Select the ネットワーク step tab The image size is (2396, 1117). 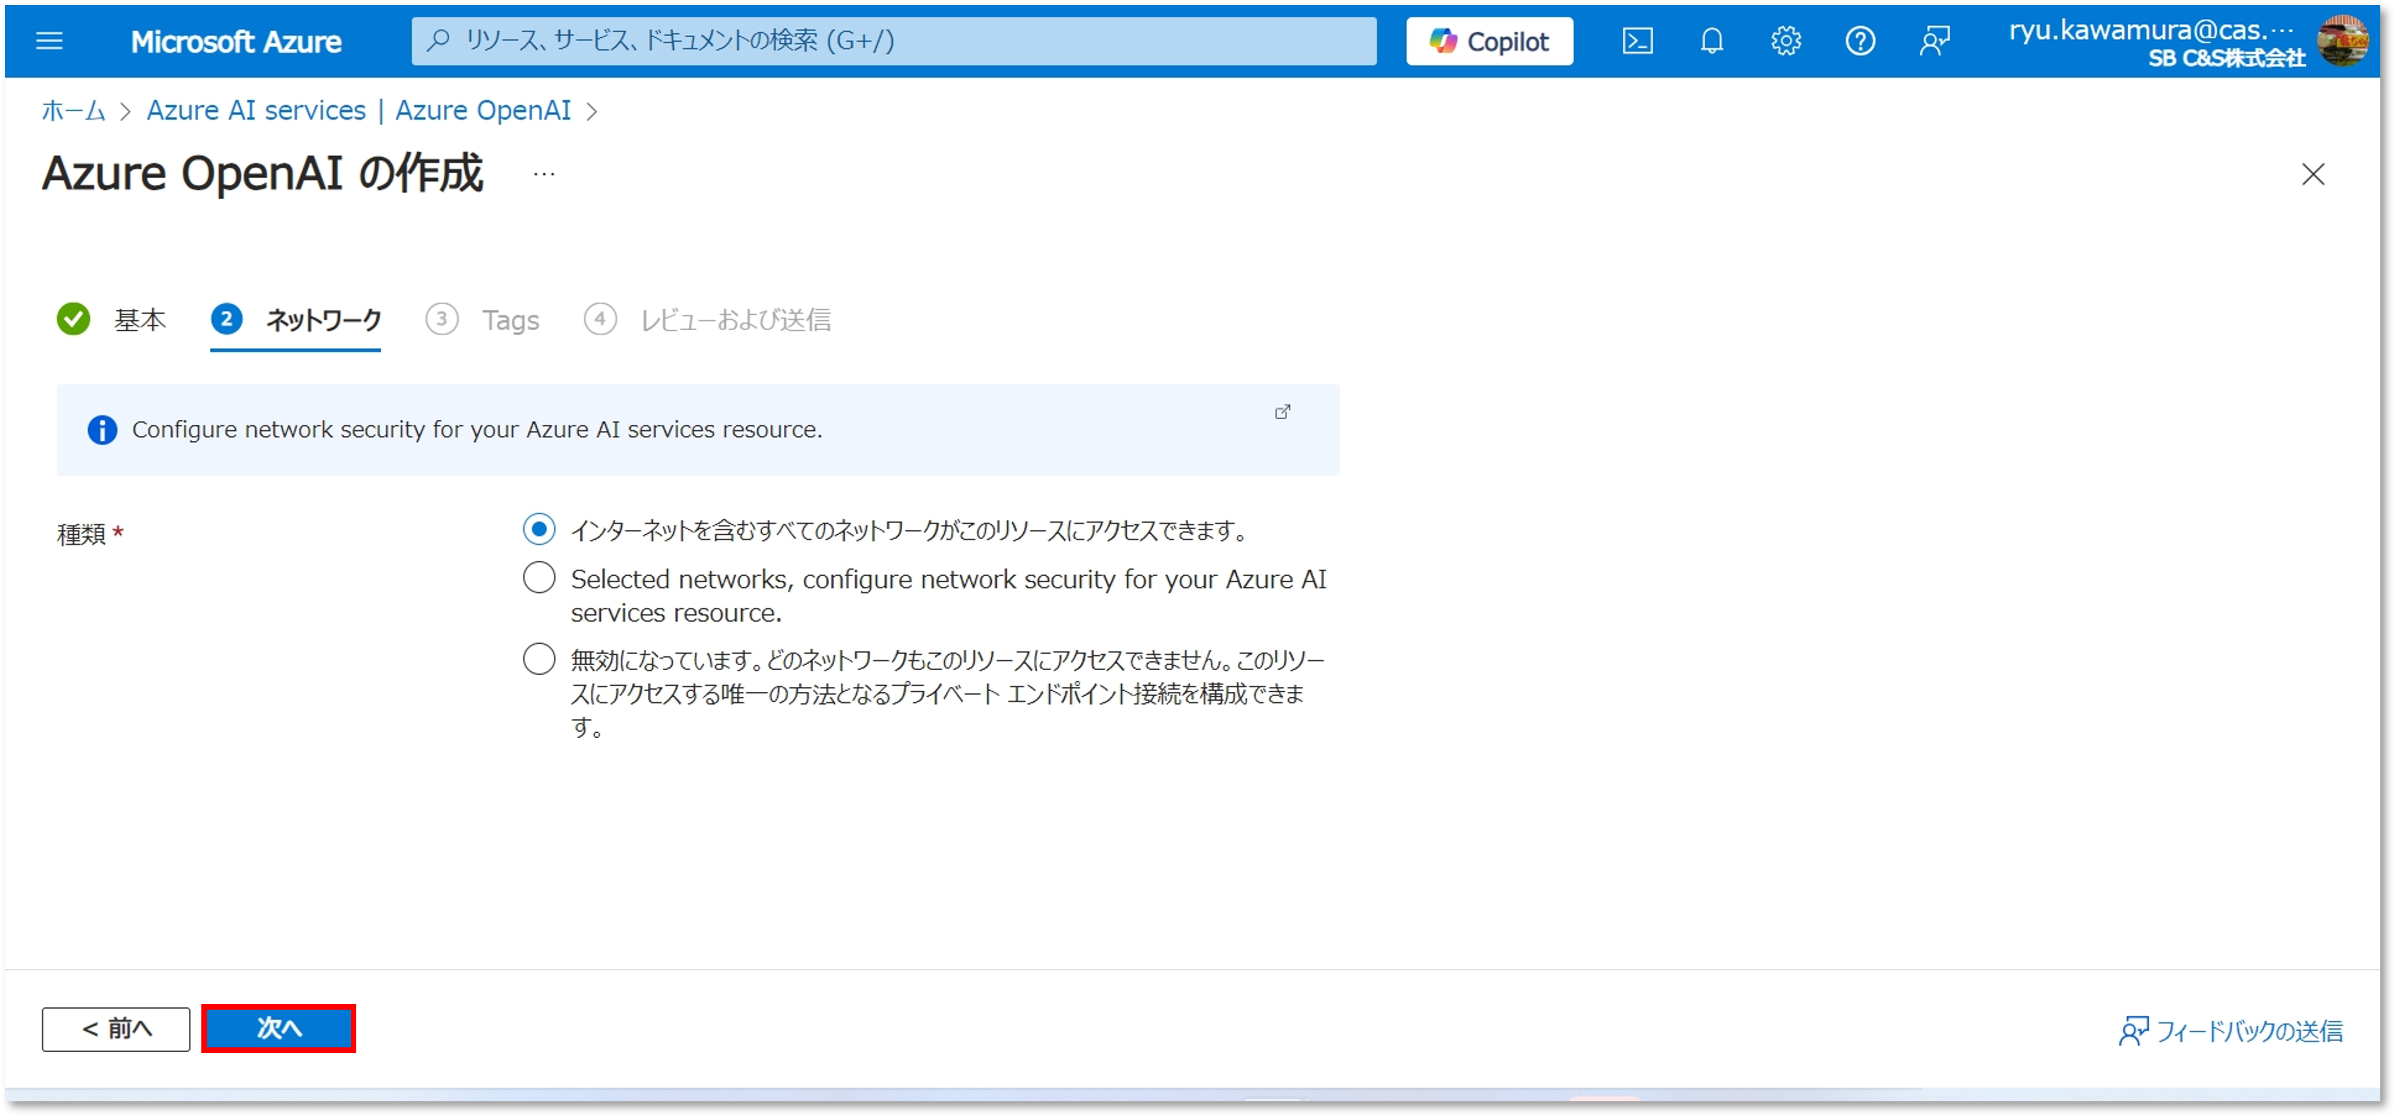pyautogui.click(x=296, y=319)
